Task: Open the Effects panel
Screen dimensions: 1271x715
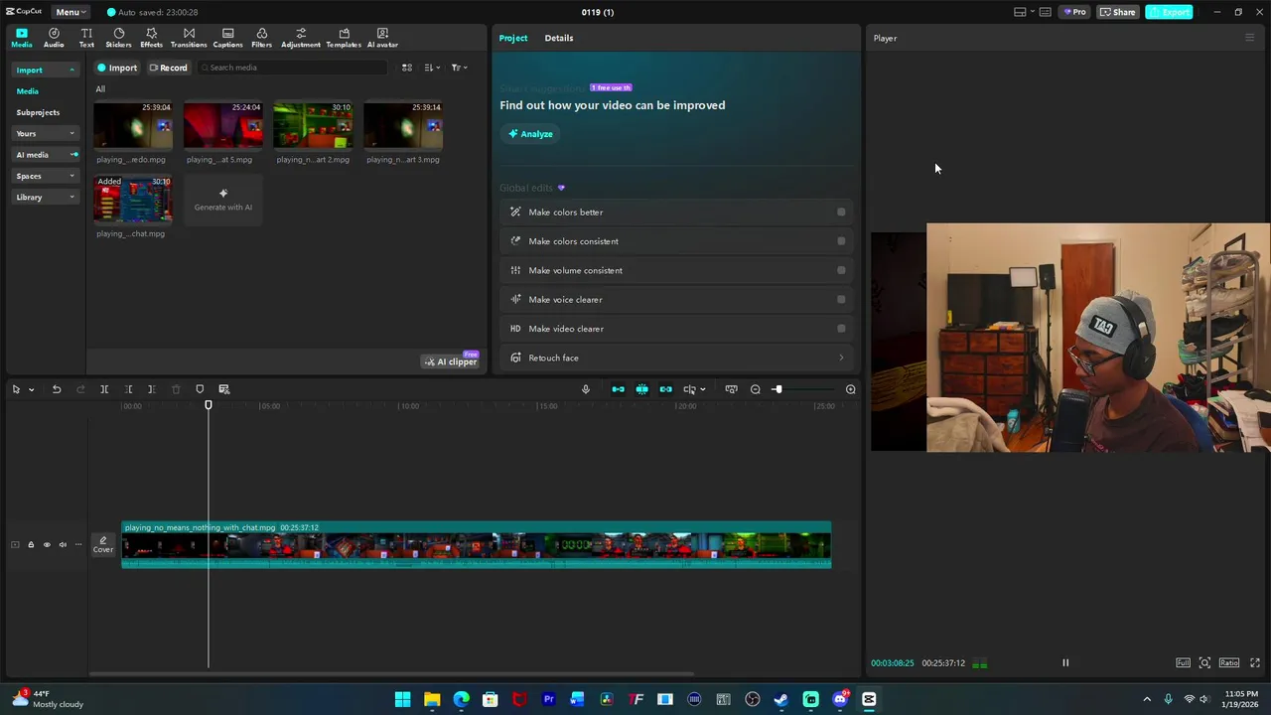Action: click(x=151, y=38)
